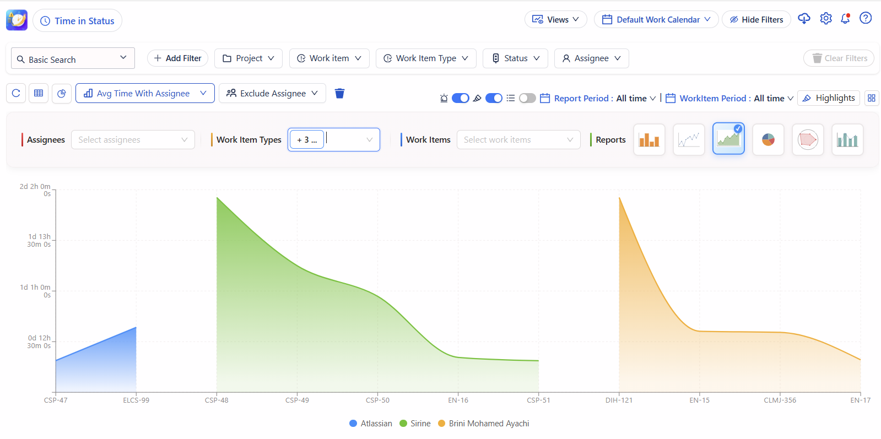Toggle the highlighter switch

coord(494,98)
